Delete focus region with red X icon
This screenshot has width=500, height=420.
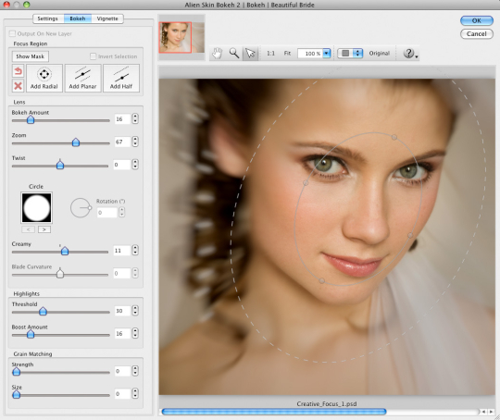(18, 85)
